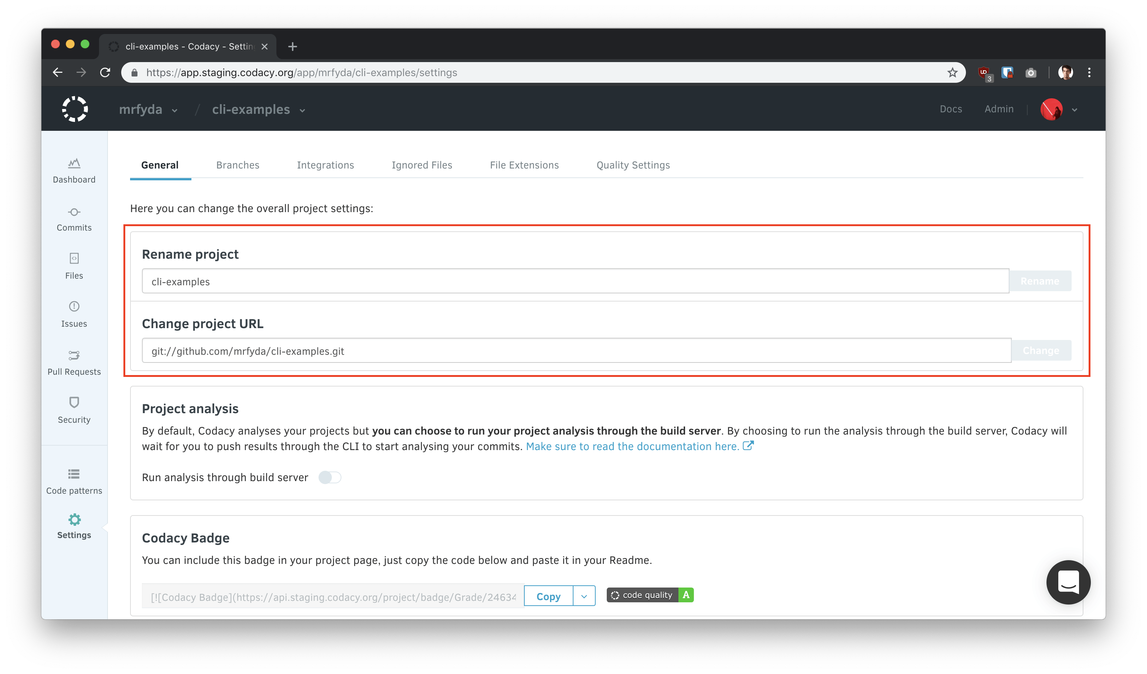Bookmark page with the star icon

(x=953, y=72)
